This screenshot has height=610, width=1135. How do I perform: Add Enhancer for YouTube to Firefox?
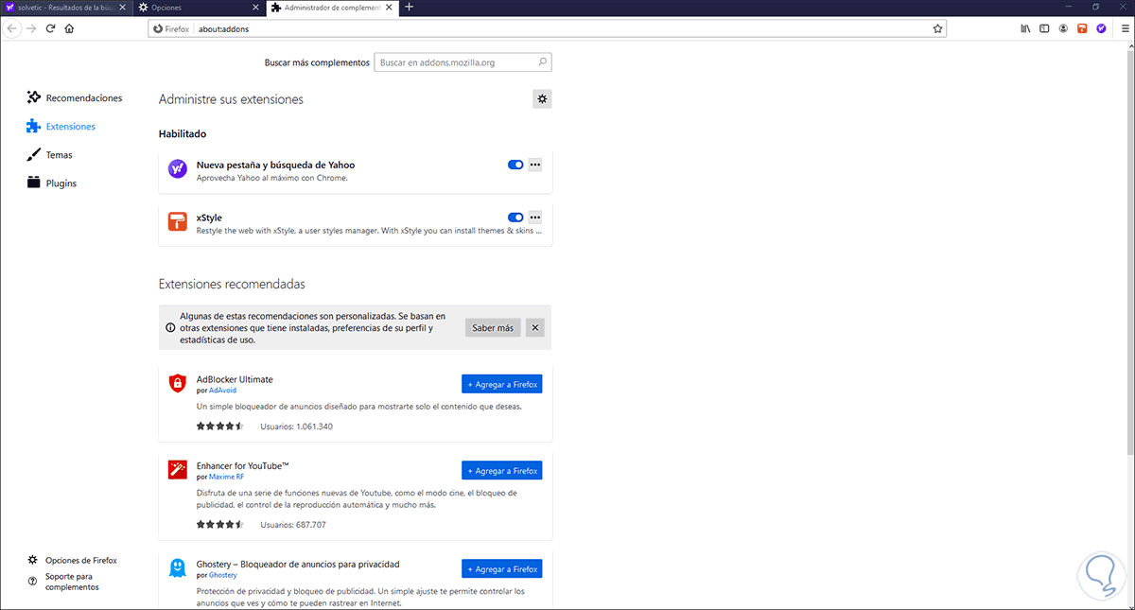point(502,470)
